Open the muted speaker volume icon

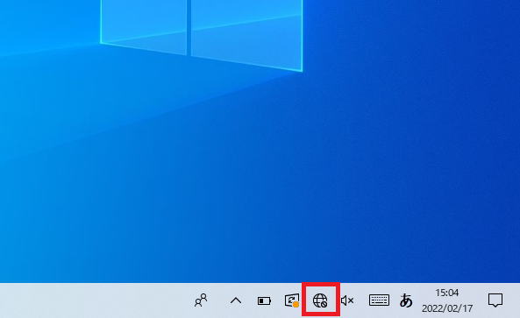[x=347, y=300]
